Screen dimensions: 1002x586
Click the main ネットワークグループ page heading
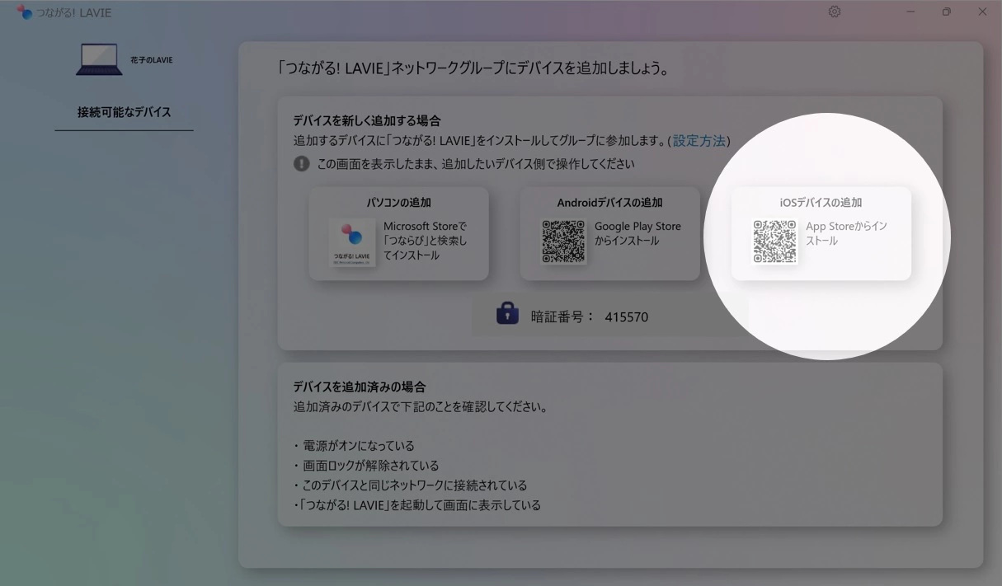473,68
